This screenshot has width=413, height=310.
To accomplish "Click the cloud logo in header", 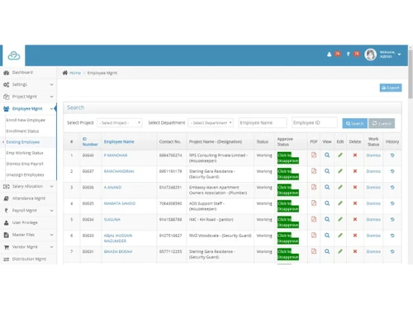I will coord(14,55).
